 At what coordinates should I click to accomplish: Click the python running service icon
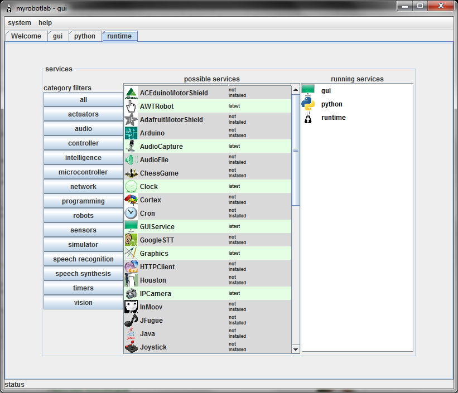[x=308, y=104]
